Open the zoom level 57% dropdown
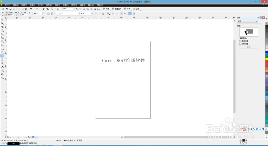The height and width of the screenshot is (146, 268). (73, 9)
